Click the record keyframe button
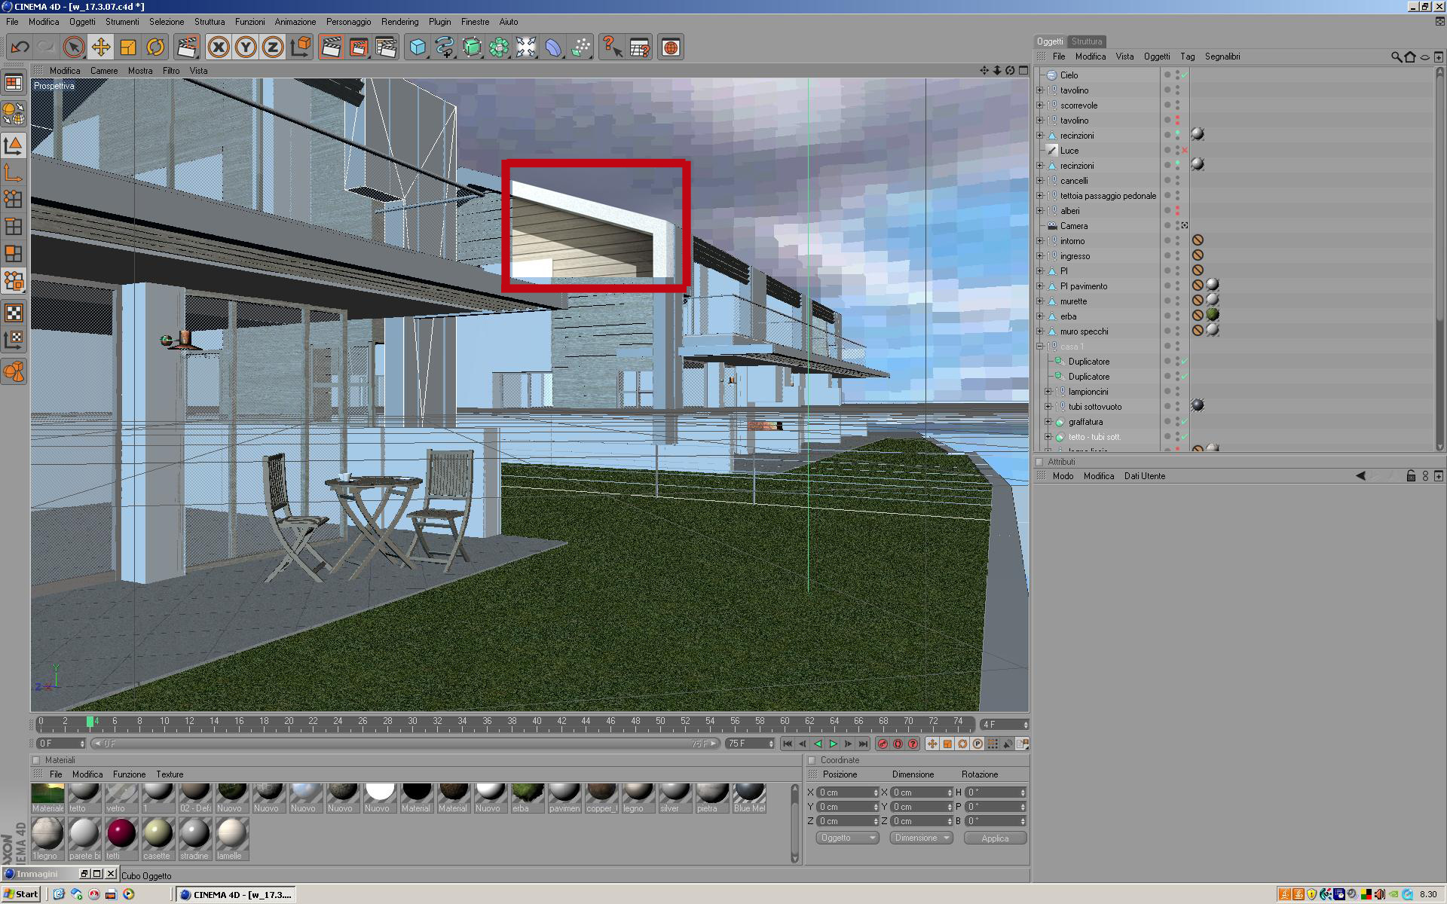The image size is (1447, 904). [883, 744]
